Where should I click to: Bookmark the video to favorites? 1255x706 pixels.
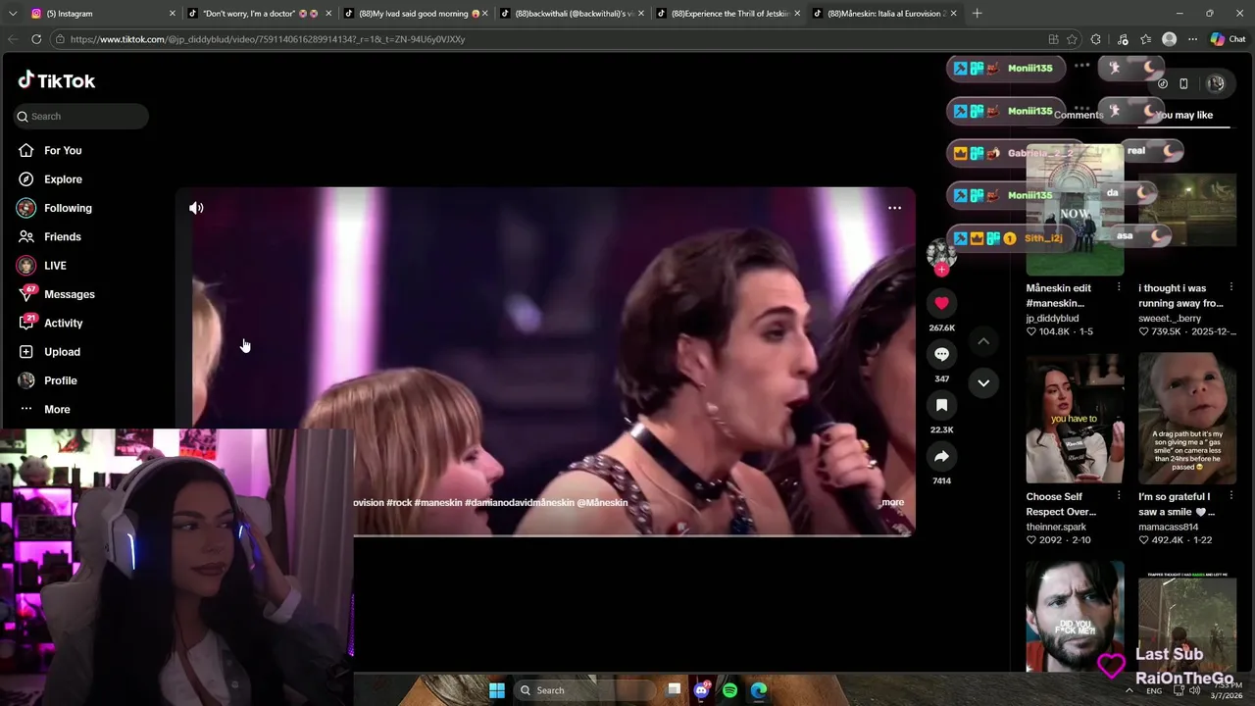point(941,405)
